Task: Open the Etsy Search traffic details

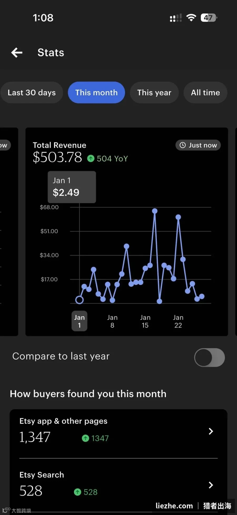Action: pos(118,485)
